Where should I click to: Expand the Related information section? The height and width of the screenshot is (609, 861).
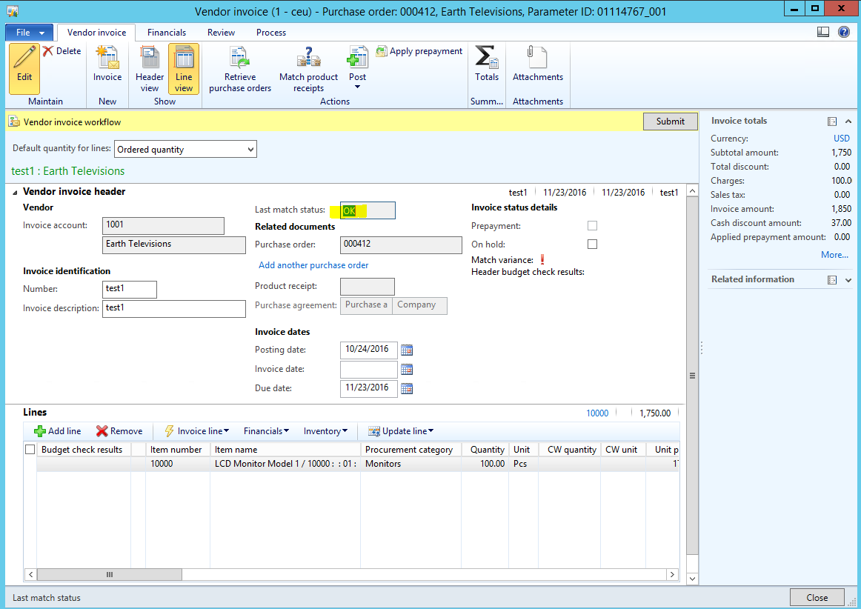click(x=848, y=280)
